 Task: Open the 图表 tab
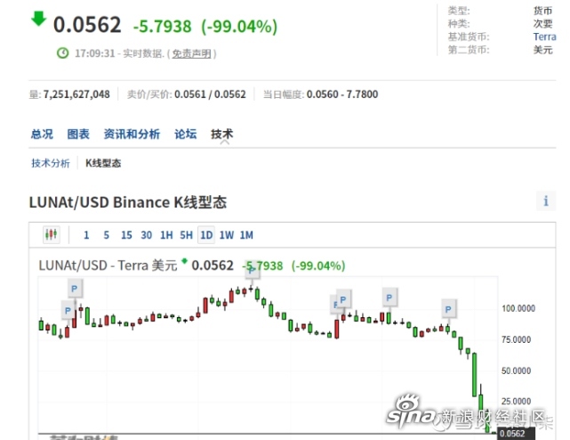point(78,134)
